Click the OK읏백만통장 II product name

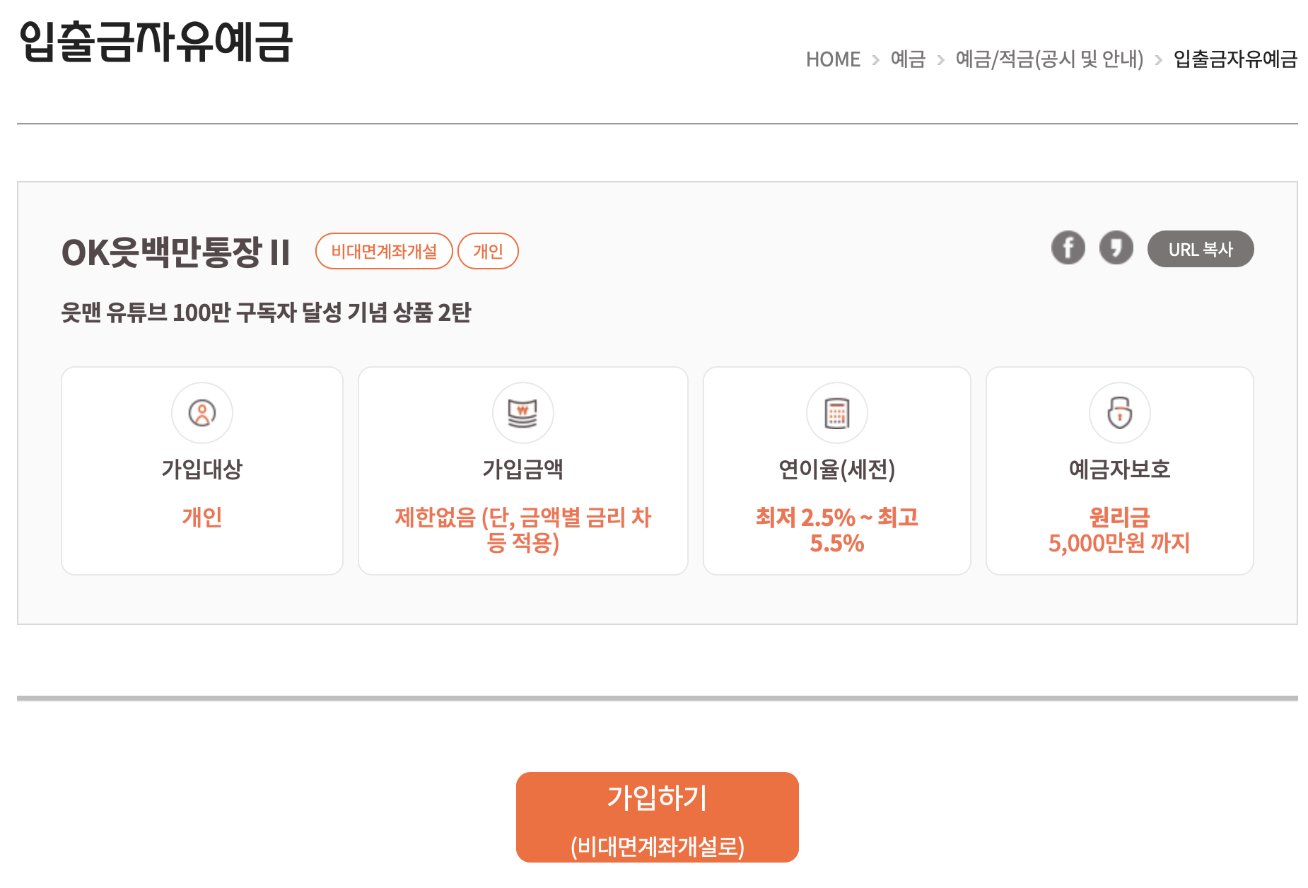[176, 252]
